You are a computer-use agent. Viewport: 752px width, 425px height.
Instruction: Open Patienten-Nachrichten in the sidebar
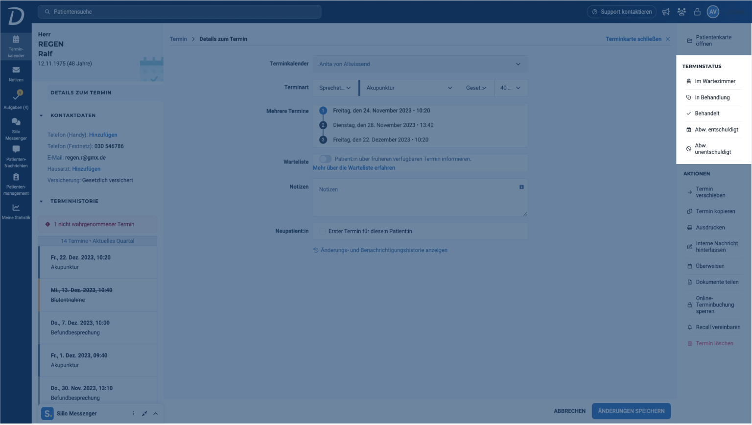pos(16,156)
